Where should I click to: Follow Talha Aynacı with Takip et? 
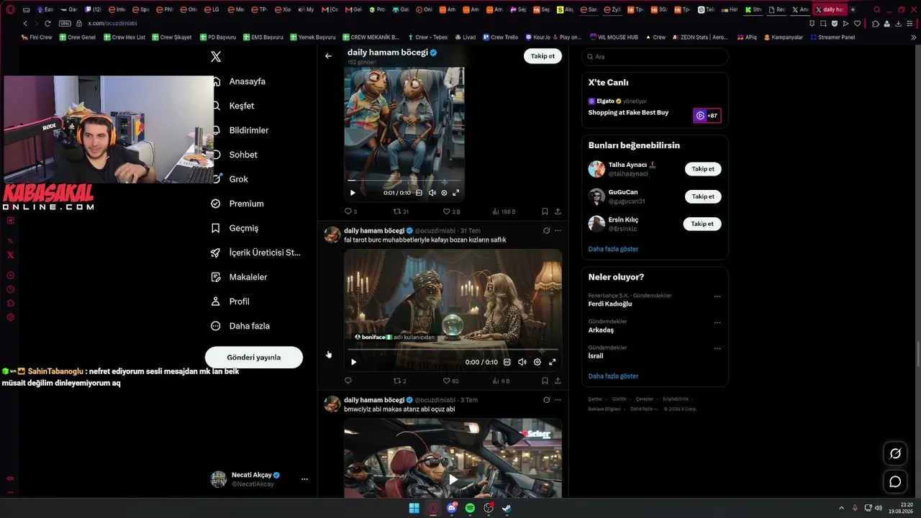pos(703,169)
